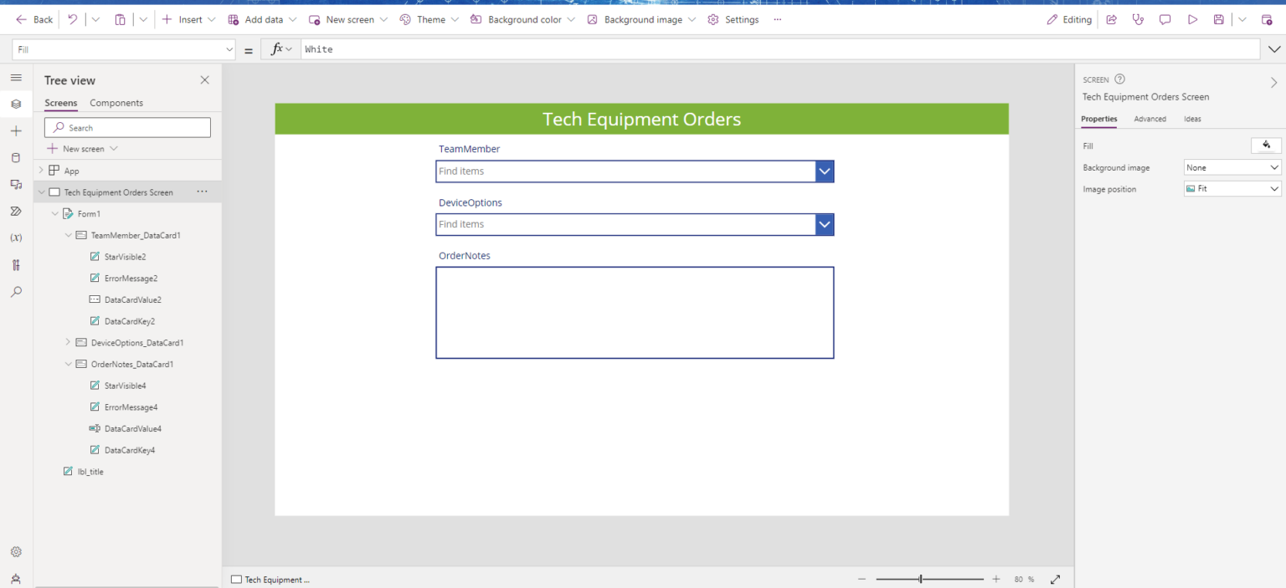
Task: Save the app with the disk icon
Action: [x=1218, y=19]
